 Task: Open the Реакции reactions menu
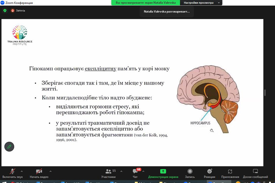pos(209,173)
